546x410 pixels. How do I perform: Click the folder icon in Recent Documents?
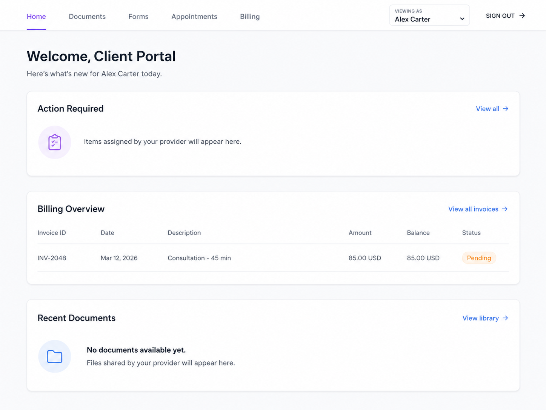point(55,356)
